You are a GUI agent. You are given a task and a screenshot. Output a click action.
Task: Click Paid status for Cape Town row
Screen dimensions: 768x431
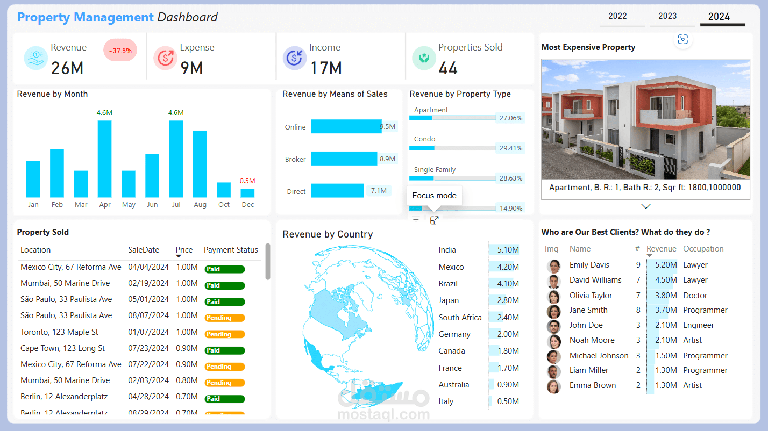(225, 350)
